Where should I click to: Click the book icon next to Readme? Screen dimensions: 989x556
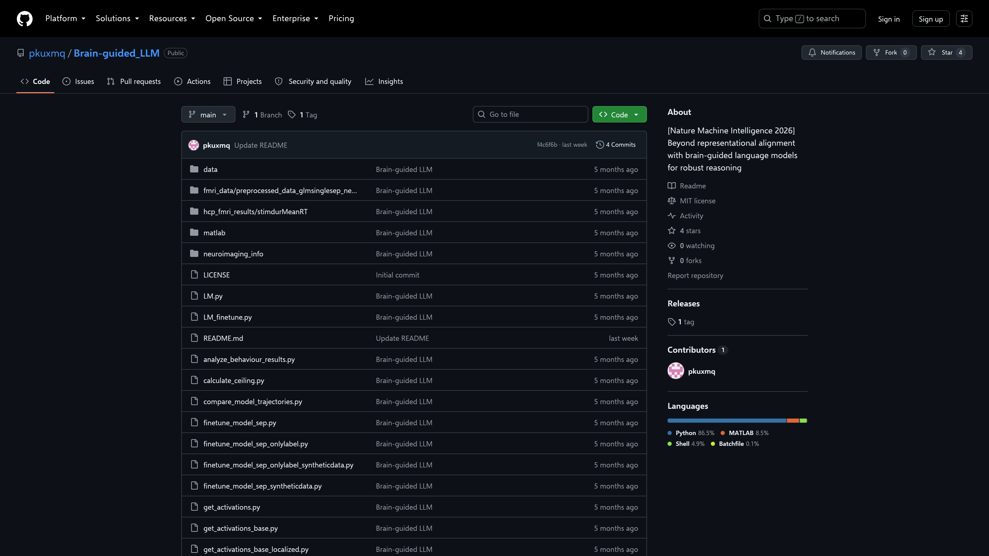(x=671, y=186)
